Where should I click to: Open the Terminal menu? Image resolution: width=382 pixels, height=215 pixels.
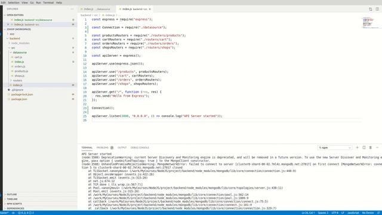click(48, 2)
